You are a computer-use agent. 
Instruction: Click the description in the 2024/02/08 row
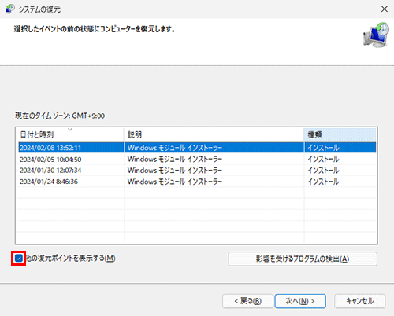coord(175,148)
